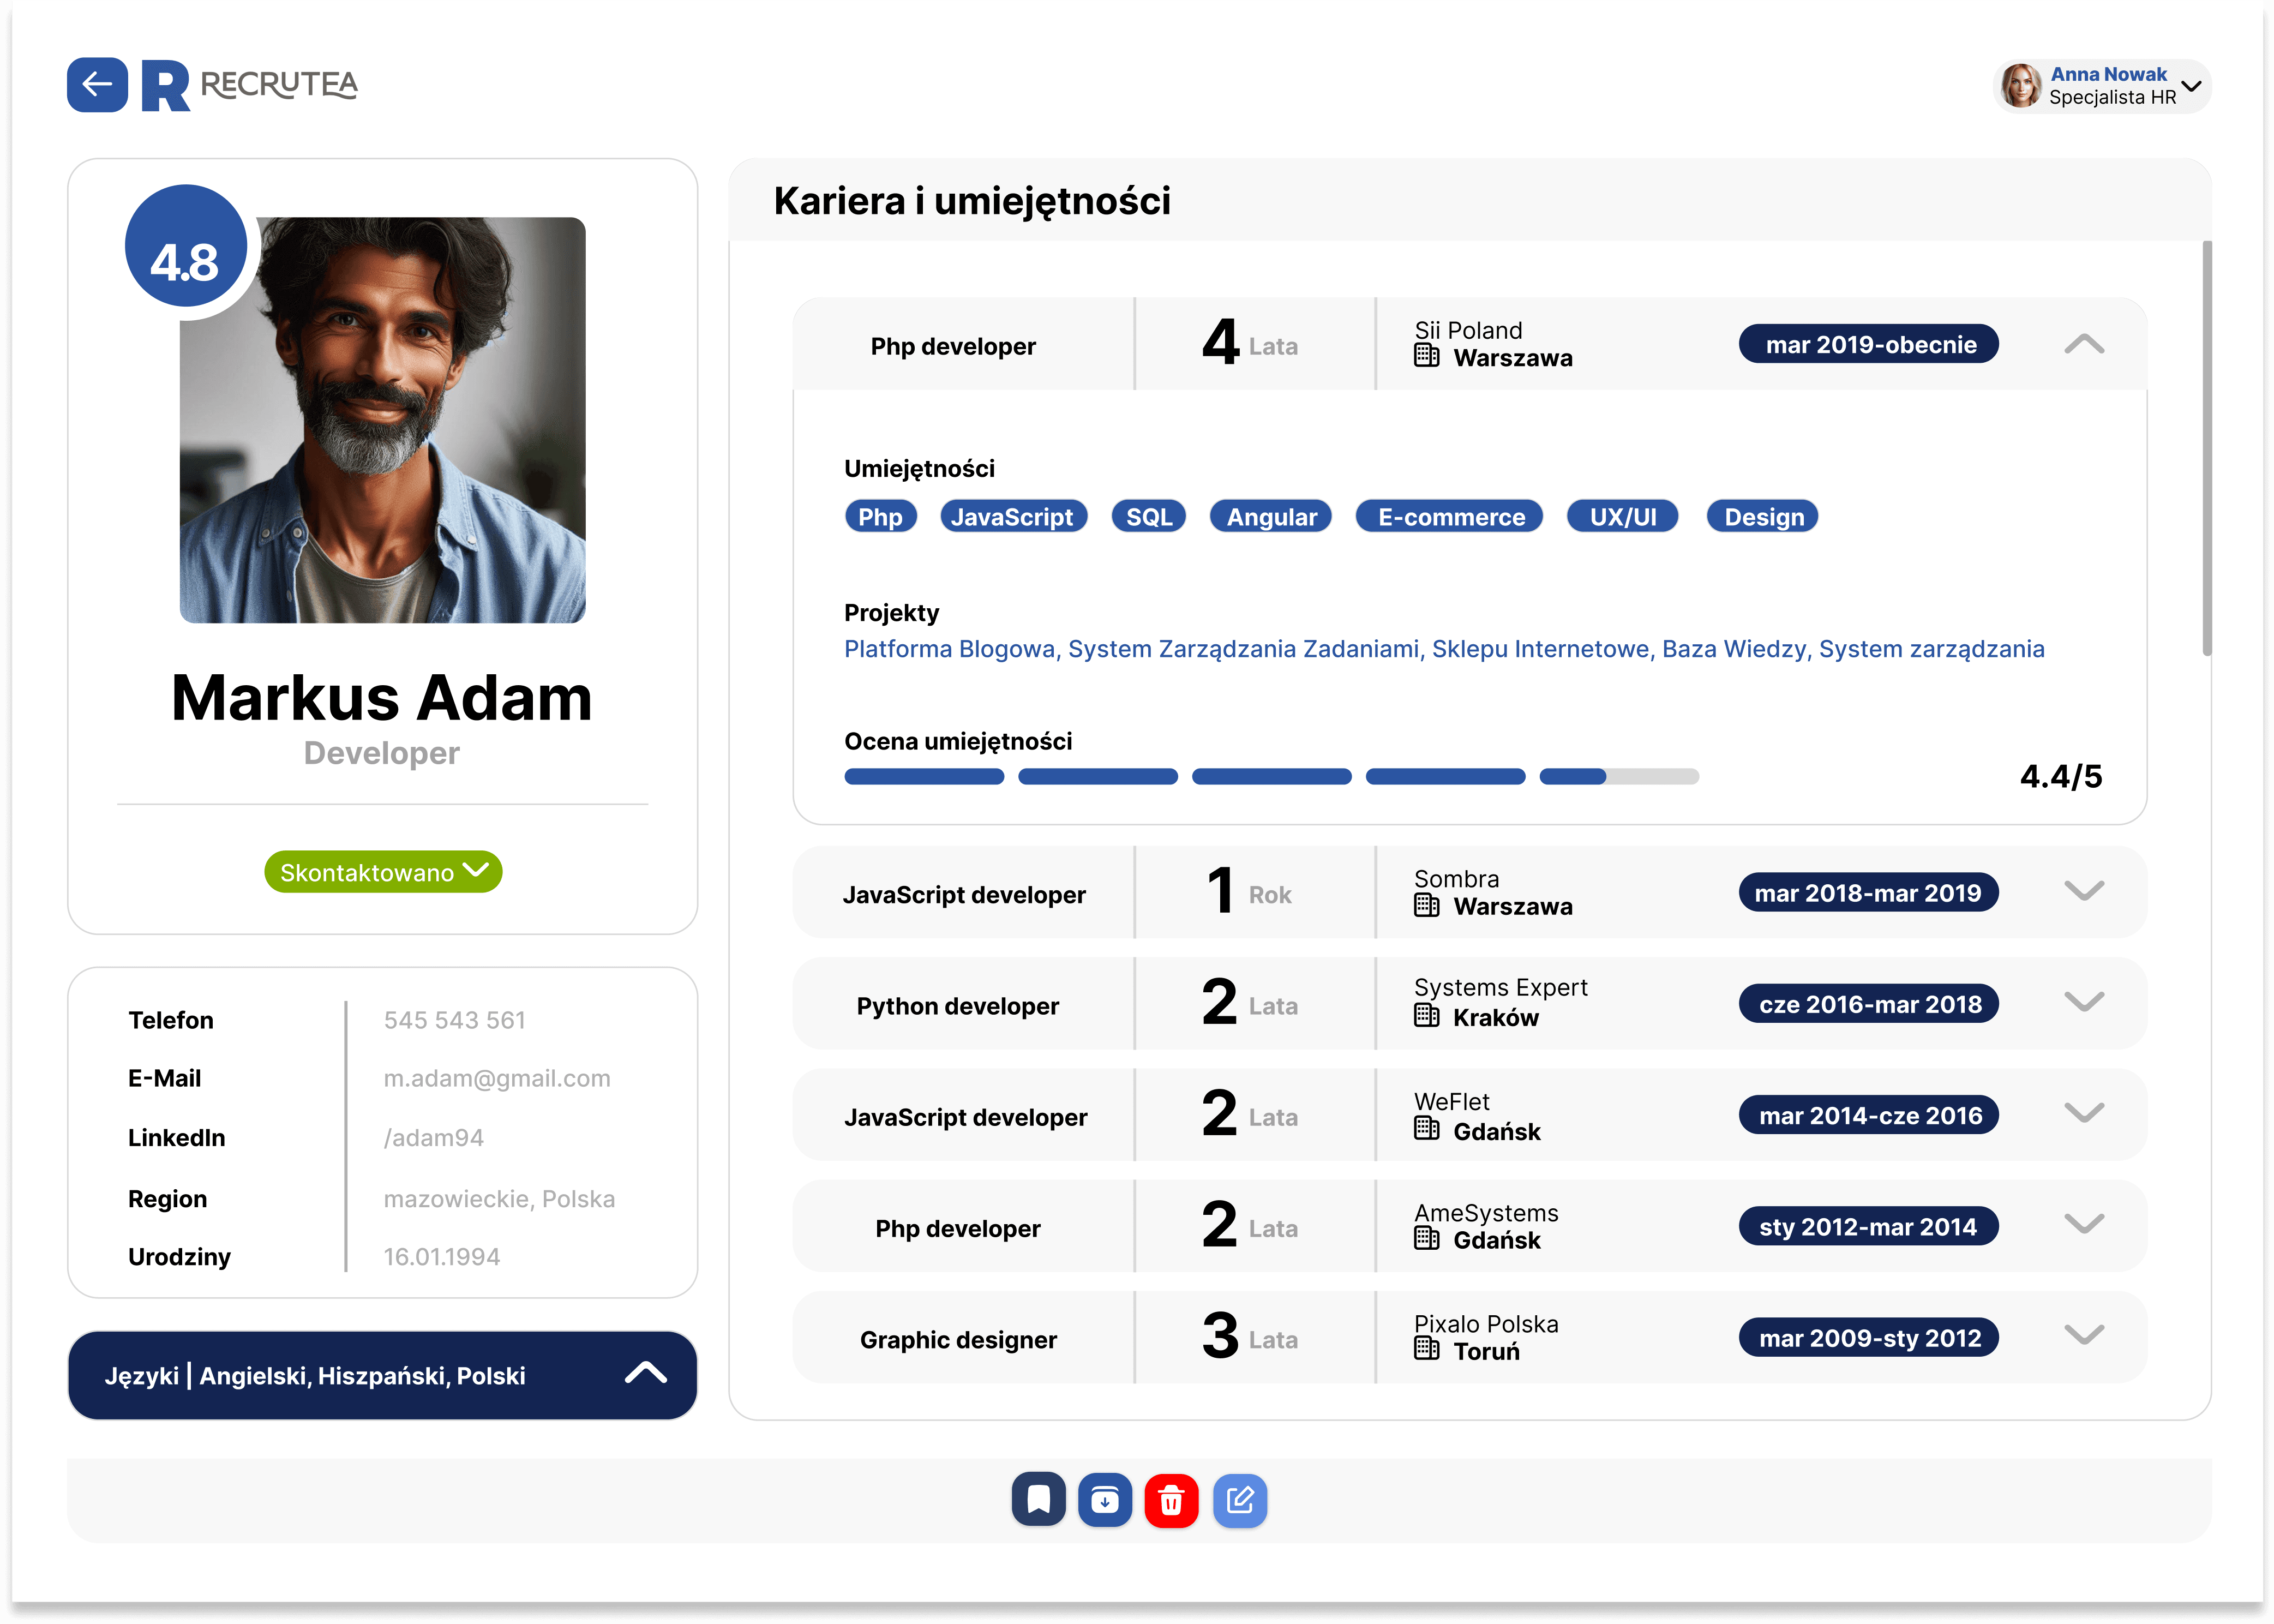Open Anna Nowak user menu chevron
The height and width of the screenshot is (1624, 2274).
2191,86
